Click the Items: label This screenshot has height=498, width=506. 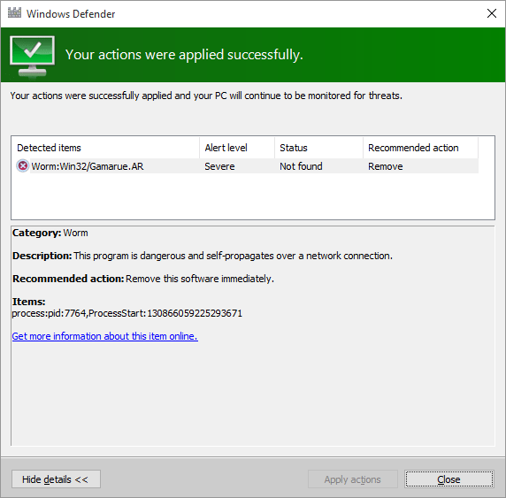(x=28, y=302)
